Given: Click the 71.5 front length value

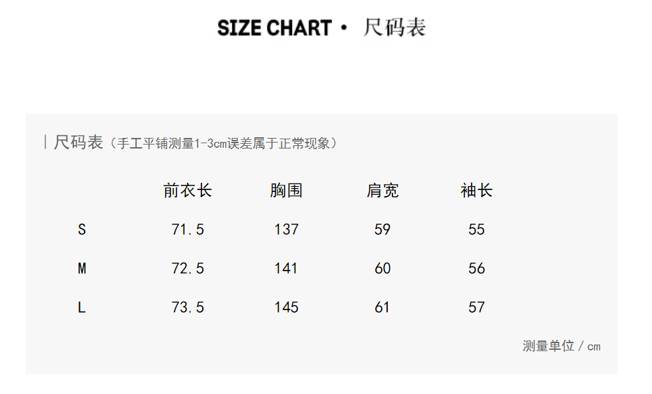Looking at the screenshot, I should (188, 230).
